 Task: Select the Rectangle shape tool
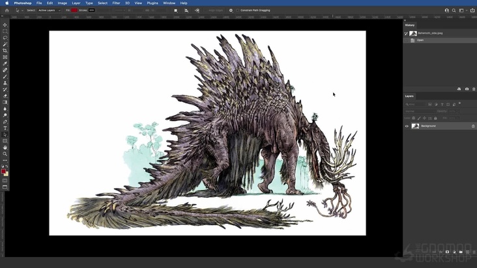5,141
